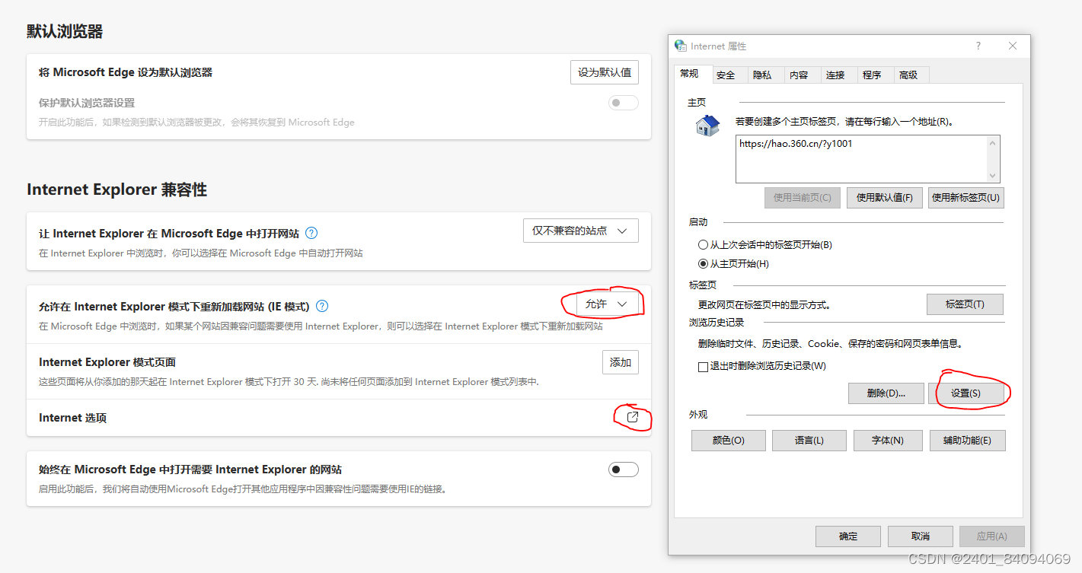The width and height of the screenshot is (1082, 573).
Task: Click 语言(L) button
Action: coord(809,441)
